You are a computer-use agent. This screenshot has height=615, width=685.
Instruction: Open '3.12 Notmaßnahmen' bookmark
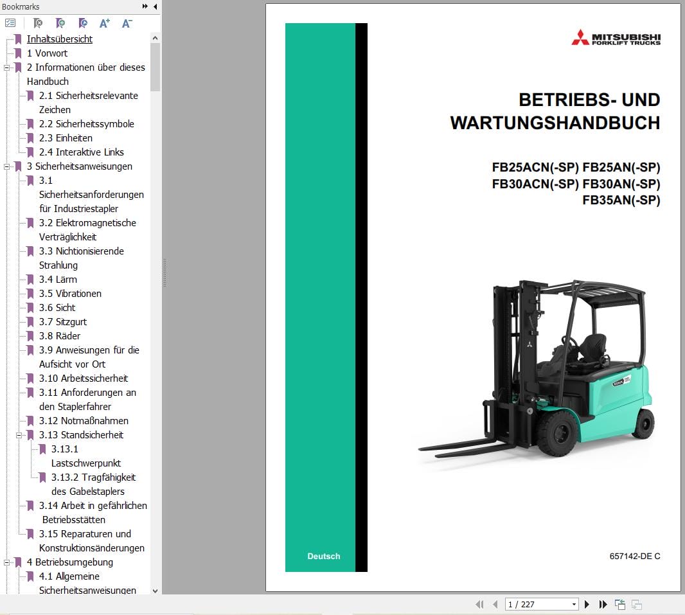[84, 421]
